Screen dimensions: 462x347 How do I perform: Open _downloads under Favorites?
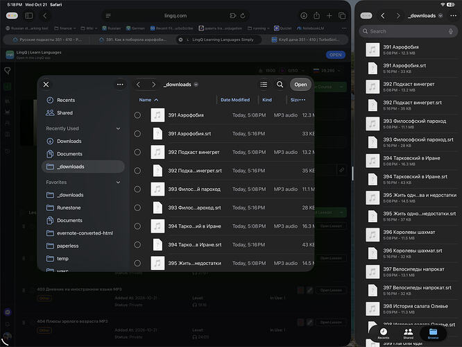(x=83, y=195)
